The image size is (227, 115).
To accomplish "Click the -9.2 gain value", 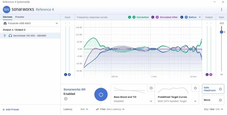I will [x=221, y=23].
